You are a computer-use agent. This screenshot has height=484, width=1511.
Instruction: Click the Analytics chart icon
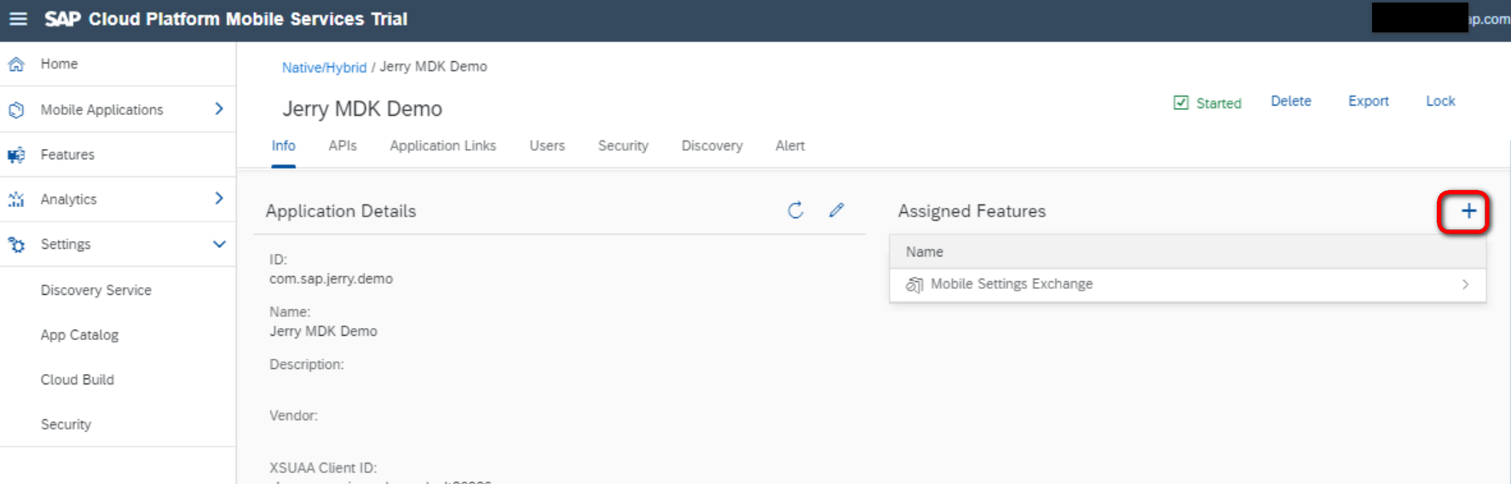[x=16, y=199]
